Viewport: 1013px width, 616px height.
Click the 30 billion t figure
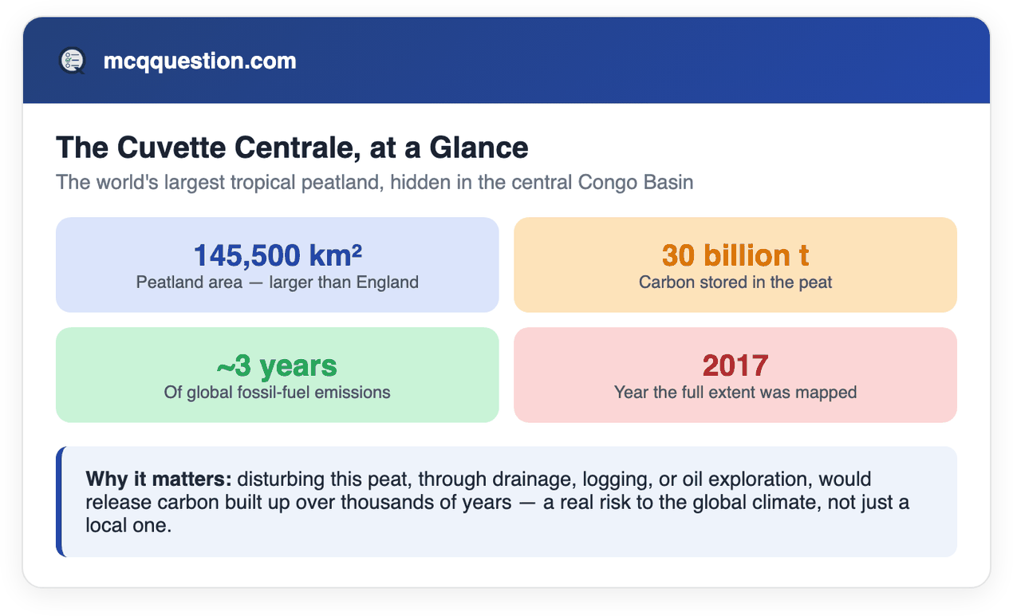735,255
